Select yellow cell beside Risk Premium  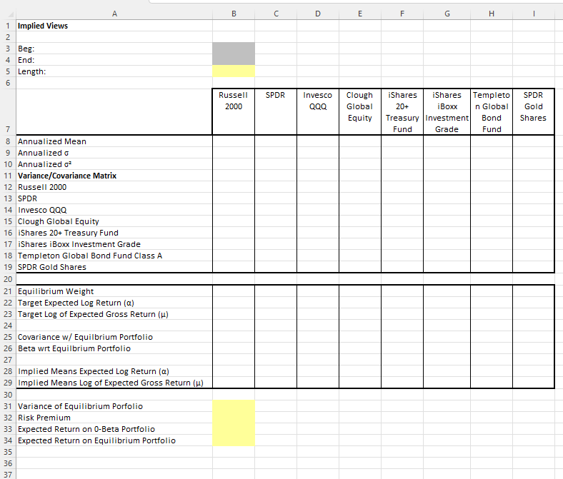pos(234,418)
